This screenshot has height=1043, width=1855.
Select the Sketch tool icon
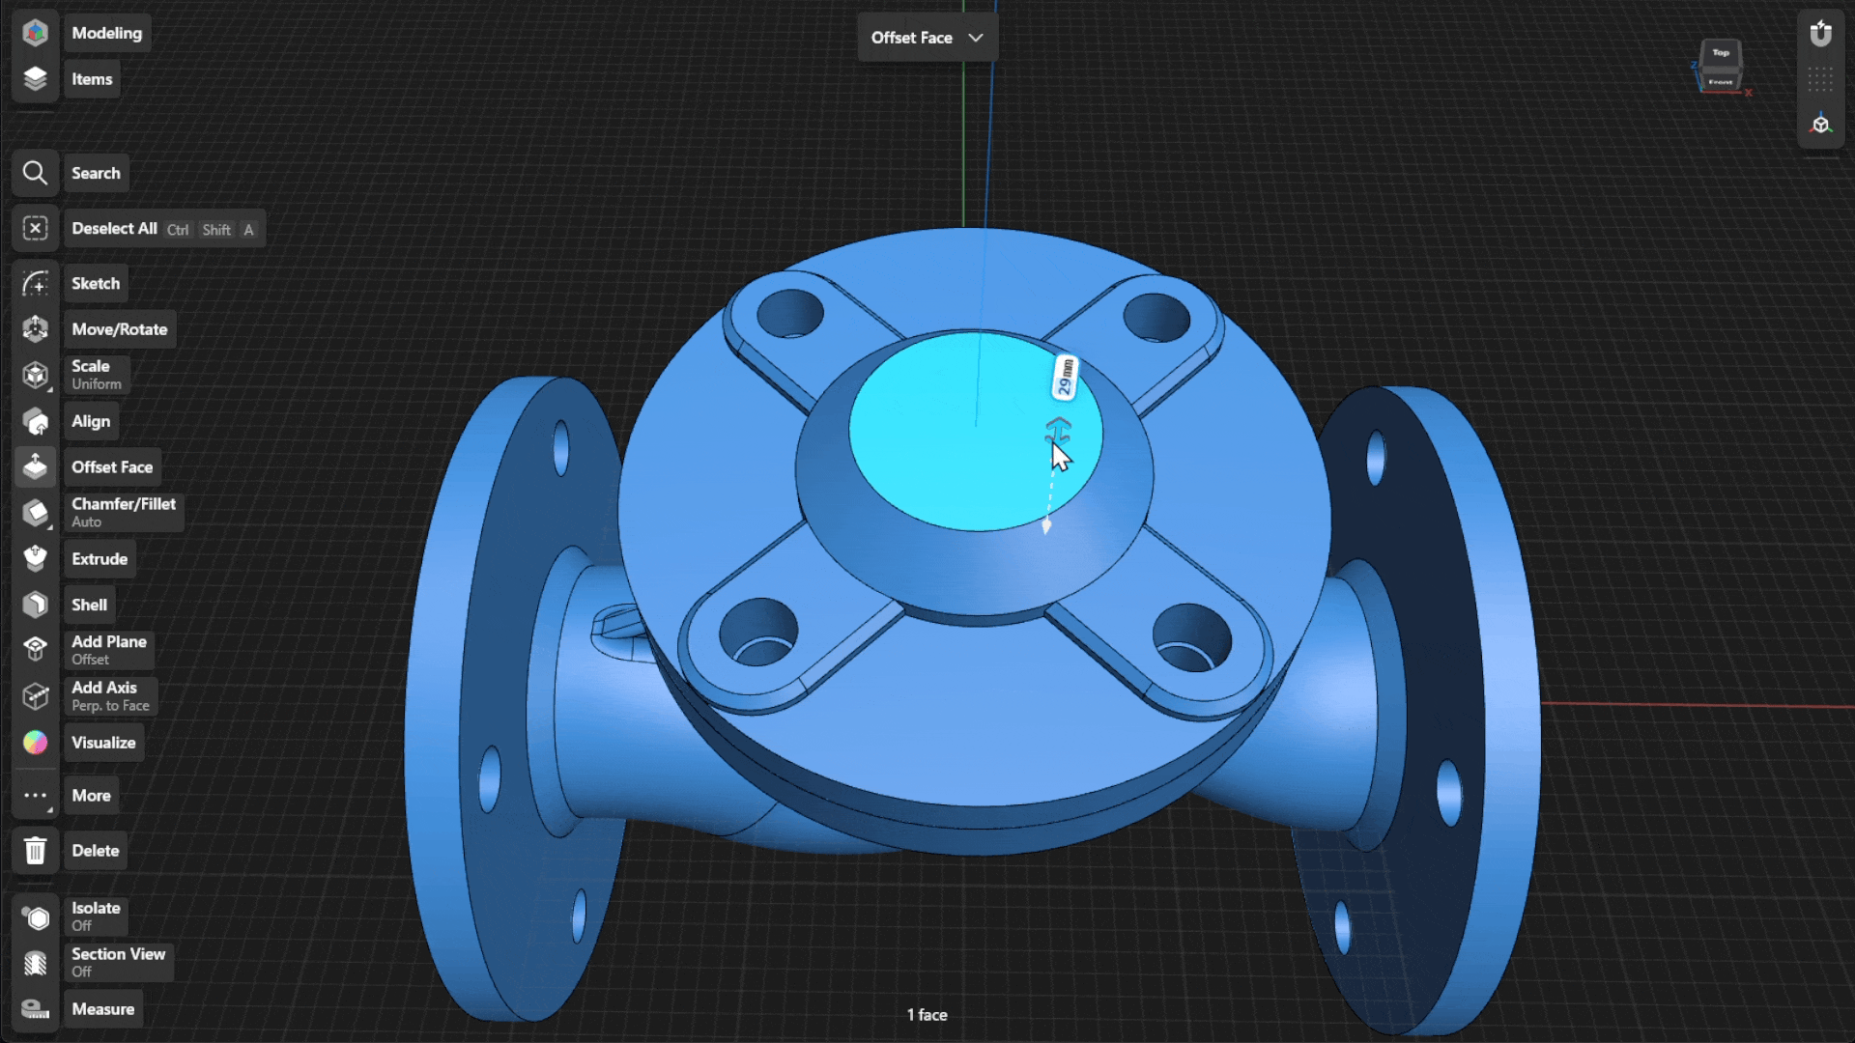coord(36,284)
